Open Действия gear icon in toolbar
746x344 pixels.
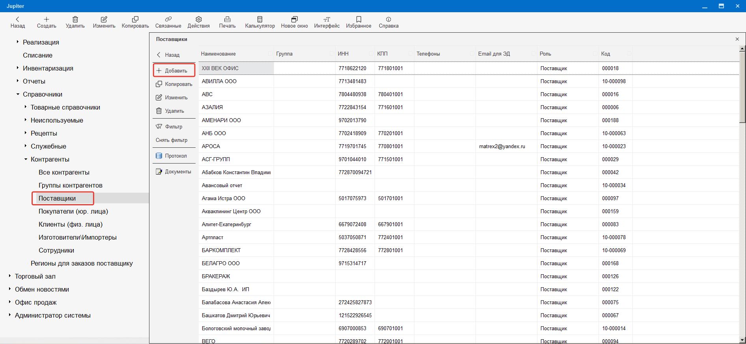point(199,19)
